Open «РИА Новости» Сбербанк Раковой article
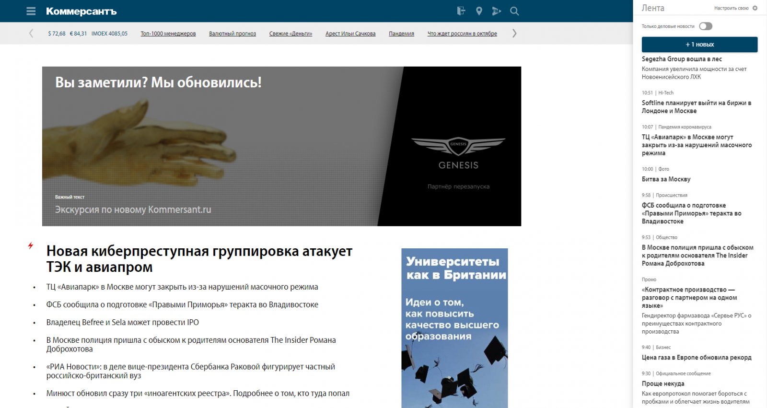Image resolution: width=767 pixels, height=408 pixels. pyautogui.click(x=191, y=371)
